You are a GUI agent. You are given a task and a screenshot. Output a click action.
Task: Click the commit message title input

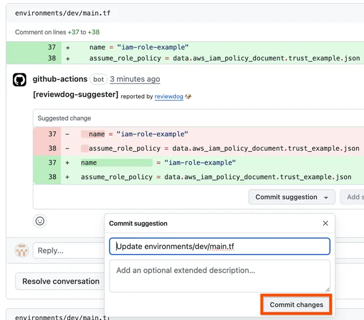[219, 246]
